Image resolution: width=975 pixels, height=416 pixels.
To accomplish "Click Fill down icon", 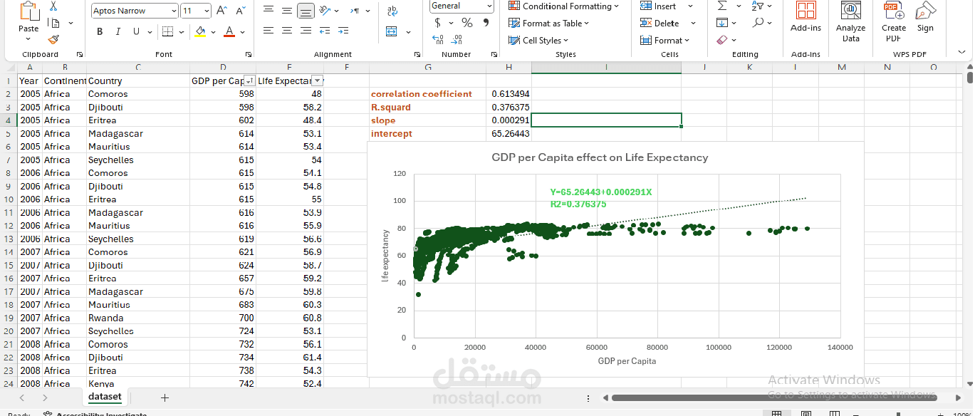I will tap(722, 23).
